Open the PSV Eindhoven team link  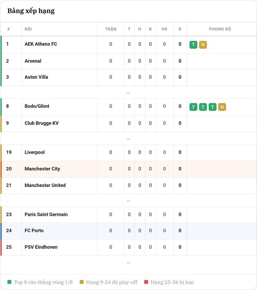pos(41,247)
